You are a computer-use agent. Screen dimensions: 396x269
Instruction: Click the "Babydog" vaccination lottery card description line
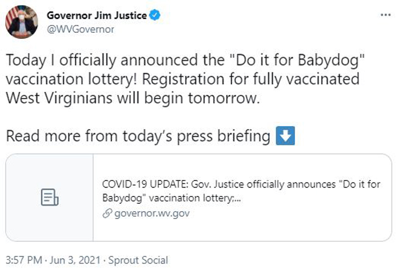click(x=172, y=198)
